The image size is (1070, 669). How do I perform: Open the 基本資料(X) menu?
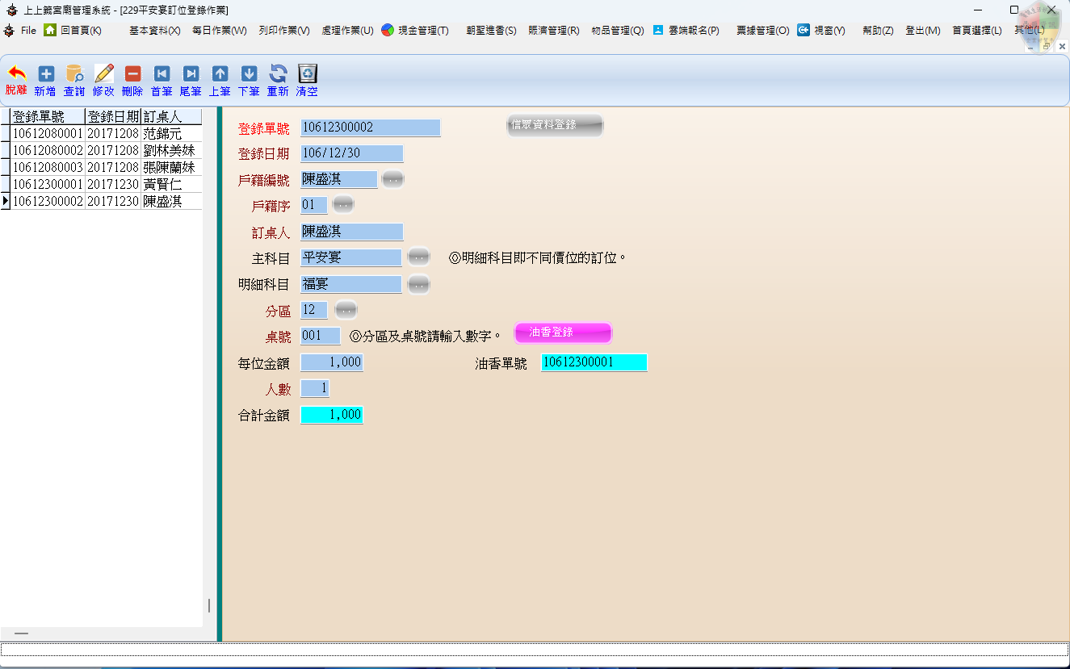154,31
